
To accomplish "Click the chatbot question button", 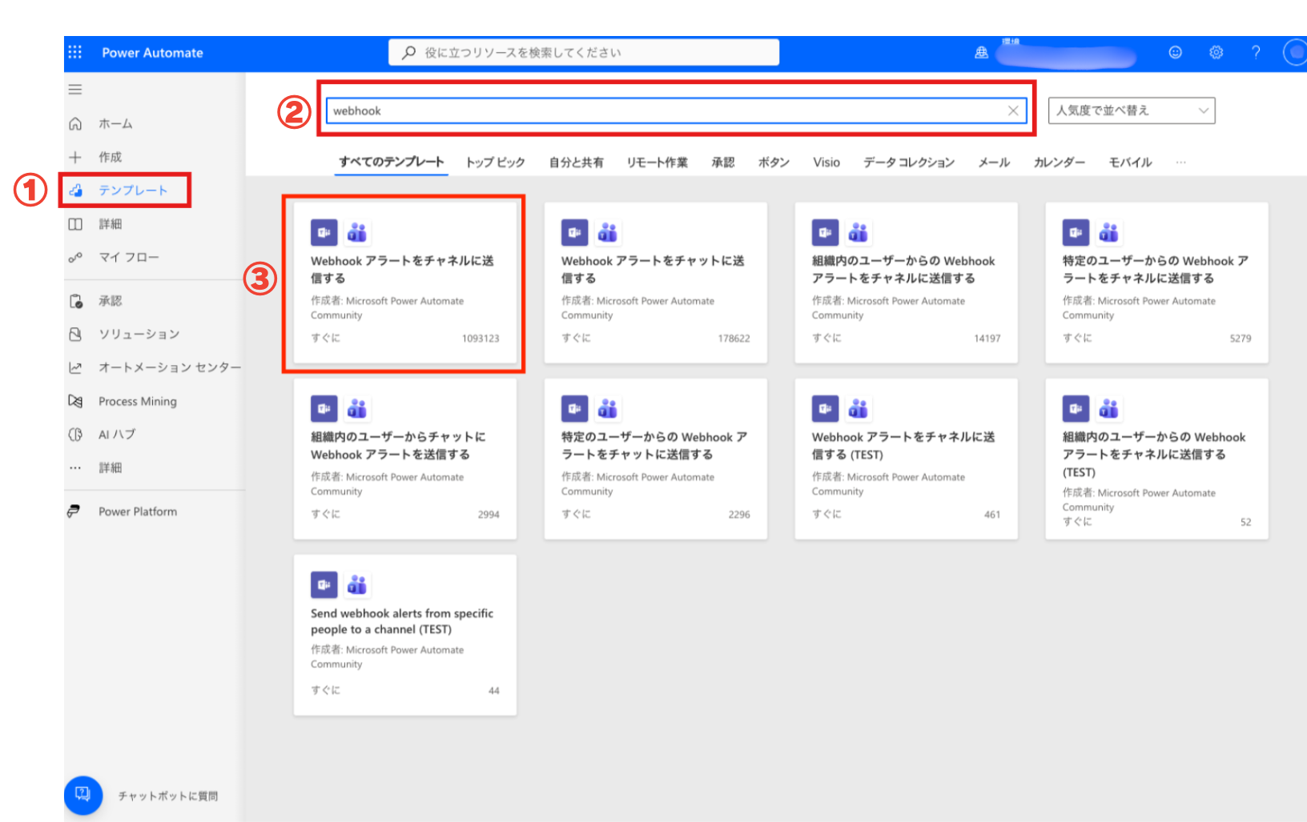I will [83, 795].
